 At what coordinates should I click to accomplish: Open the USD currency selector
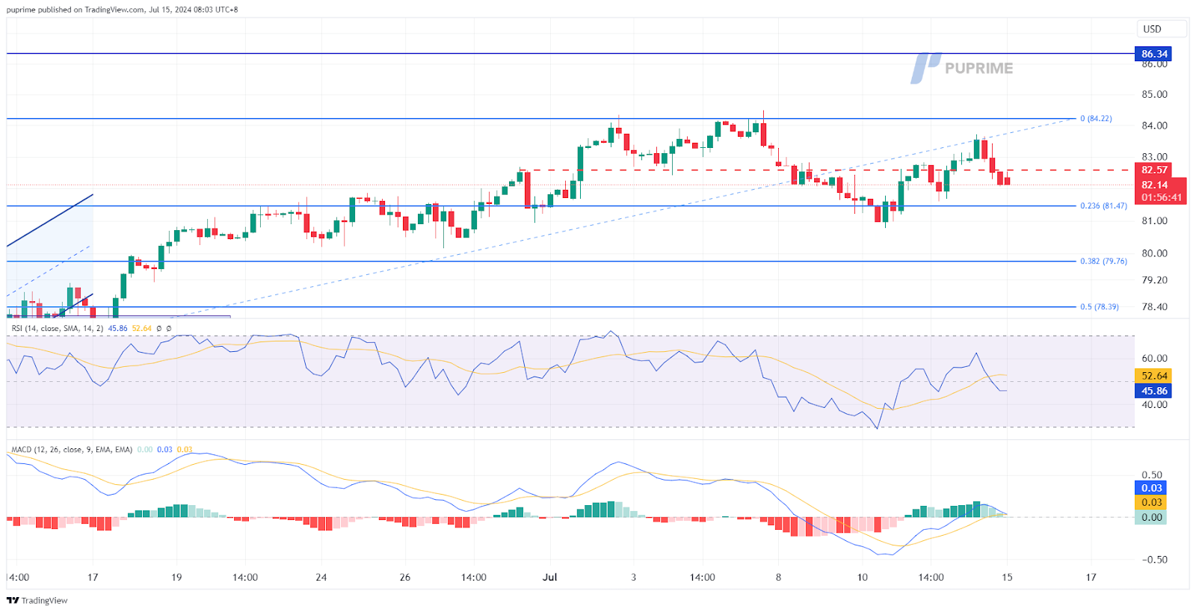pyautogui.click(x=1162, y=29)
